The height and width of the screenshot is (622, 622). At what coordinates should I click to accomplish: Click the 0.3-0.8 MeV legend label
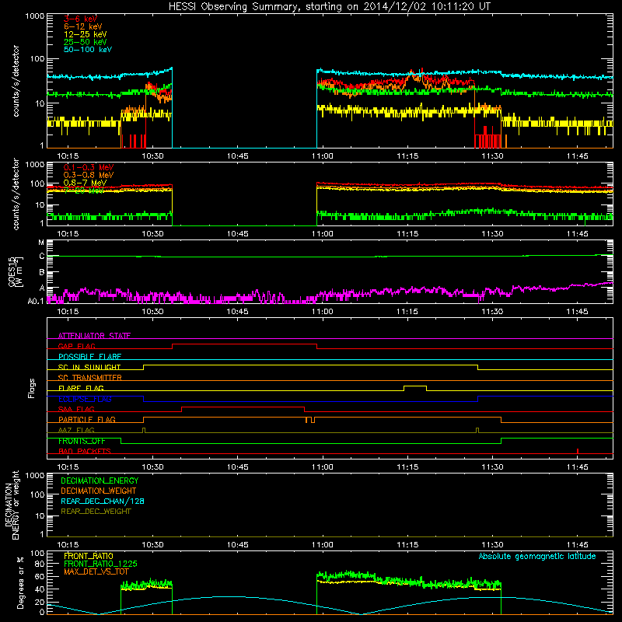(89, 176)
